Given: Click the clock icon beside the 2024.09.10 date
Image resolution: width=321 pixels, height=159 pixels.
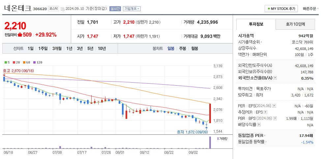Looking at the screenshot, I should pos(63,9).
